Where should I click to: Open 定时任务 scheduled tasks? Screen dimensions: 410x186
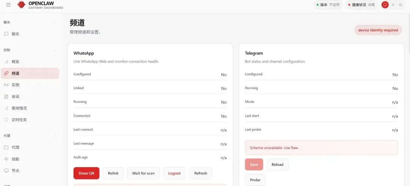tap(19, 120)
